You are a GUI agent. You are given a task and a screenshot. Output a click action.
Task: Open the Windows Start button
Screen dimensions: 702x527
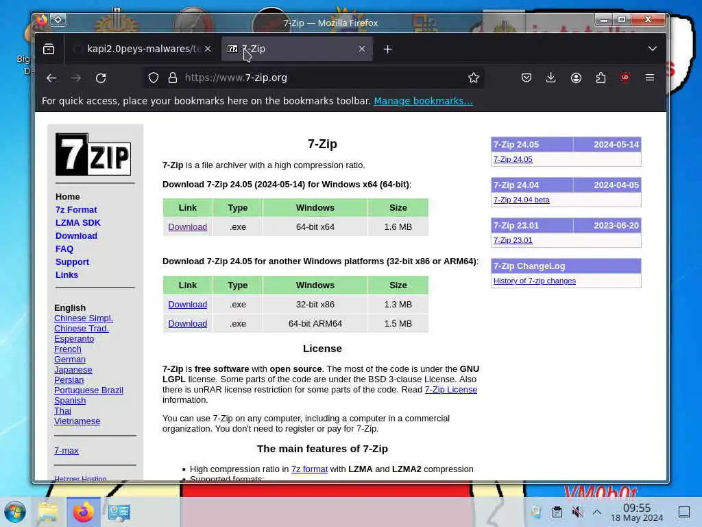point(15,512)
